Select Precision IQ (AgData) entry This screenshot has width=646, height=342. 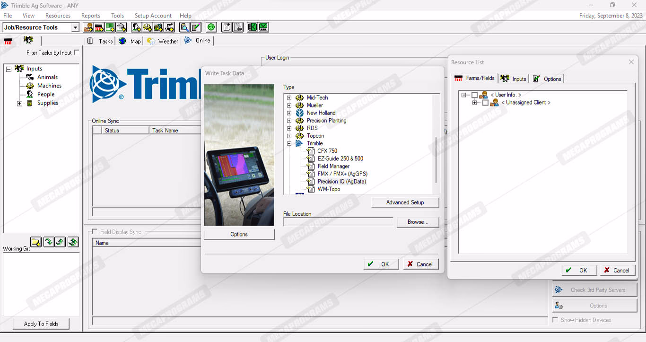click(342, 181)
